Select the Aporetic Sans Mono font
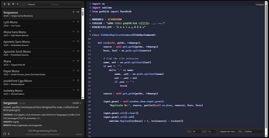 pos(41,43)
